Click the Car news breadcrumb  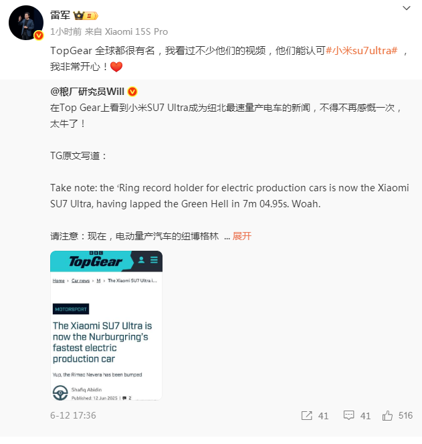pyautogui.click(x=80, y=281)
